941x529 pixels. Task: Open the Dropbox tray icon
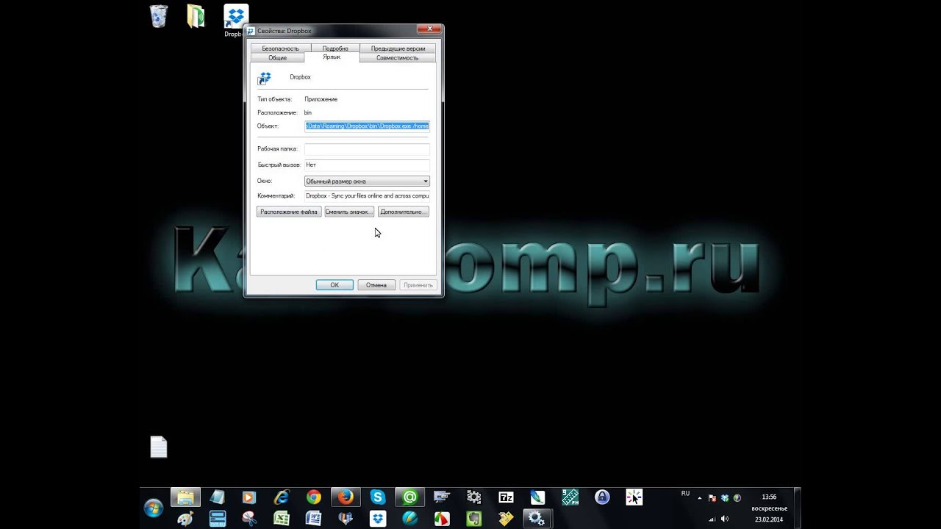click(x=724, y=498)
